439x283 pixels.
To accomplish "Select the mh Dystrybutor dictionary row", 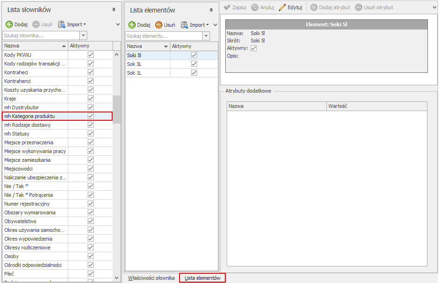I will (x=35, y=107).
